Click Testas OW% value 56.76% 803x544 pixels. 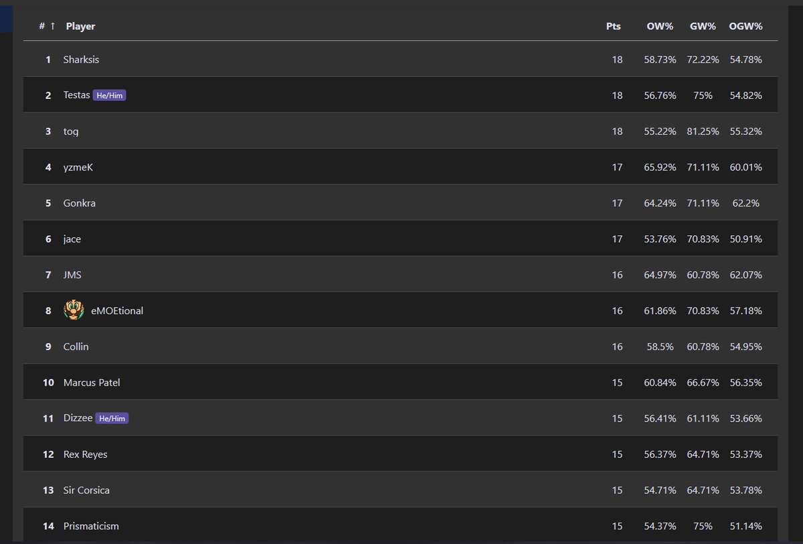coord(660,96)
